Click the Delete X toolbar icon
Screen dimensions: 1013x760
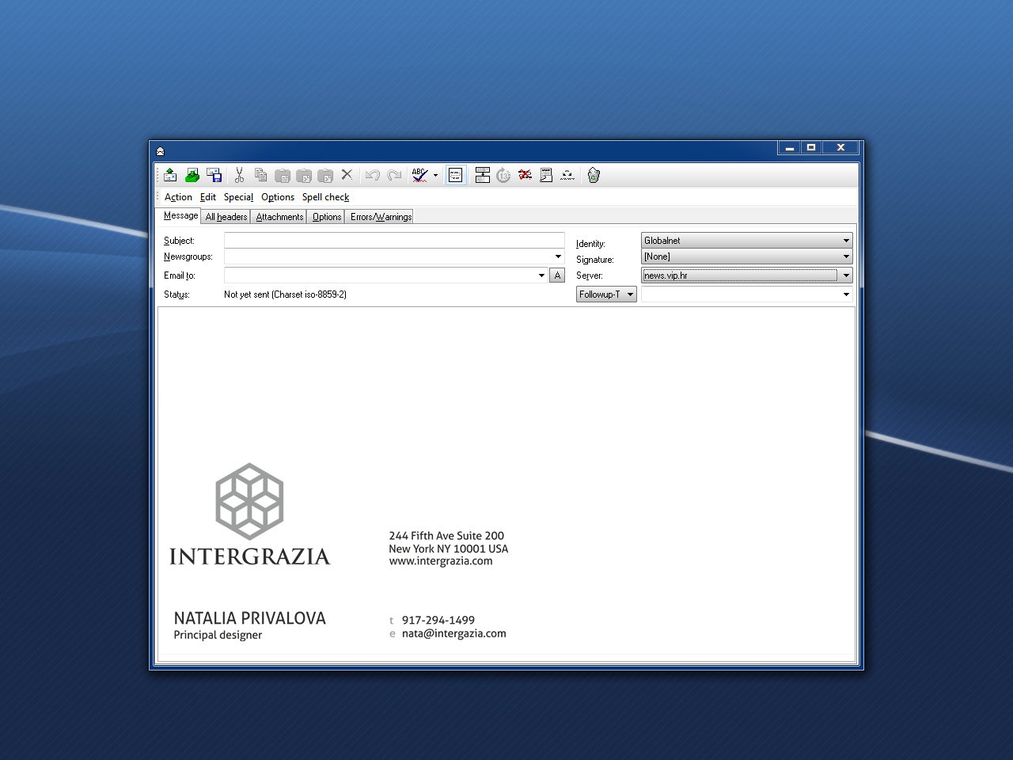347,175
